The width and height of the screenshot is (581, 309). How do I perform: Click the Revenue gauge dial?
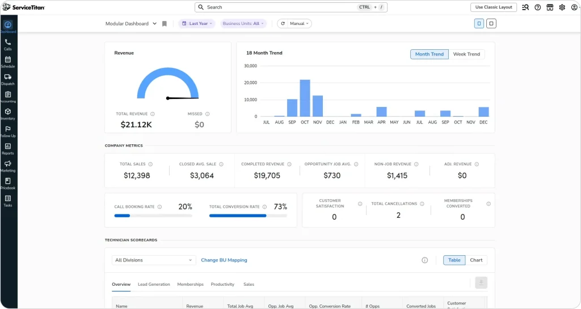coord(168,84)
